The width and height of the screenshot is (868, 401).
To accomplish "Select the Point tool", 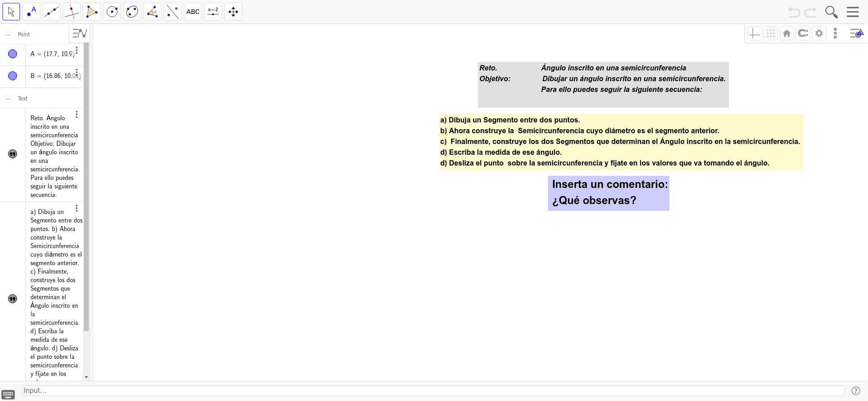I will tap(31, 12).
